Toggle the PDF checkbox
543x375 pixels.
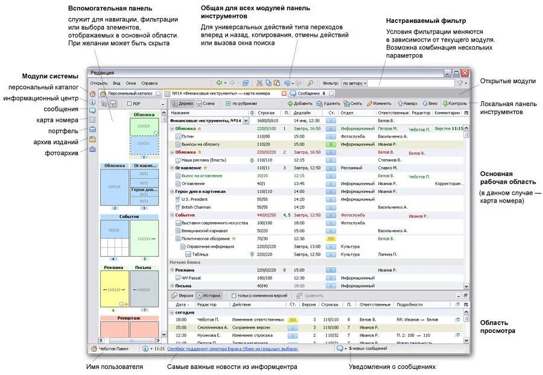129,104
